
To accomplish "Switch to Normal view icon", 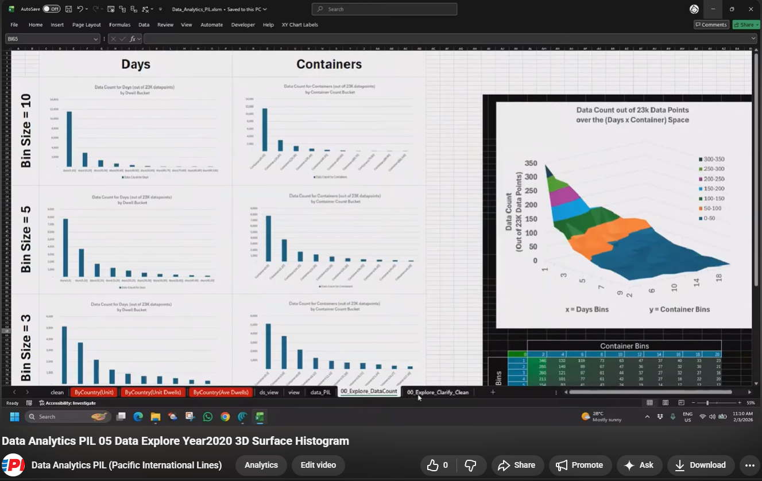I will (x=649, y=403).
